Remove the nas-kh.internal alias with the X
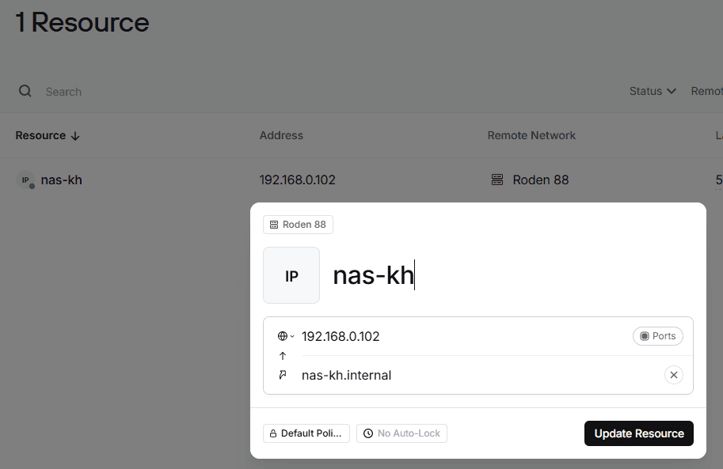Image resolution: width=723 pixels, height=469 pixels. (674, 375)
